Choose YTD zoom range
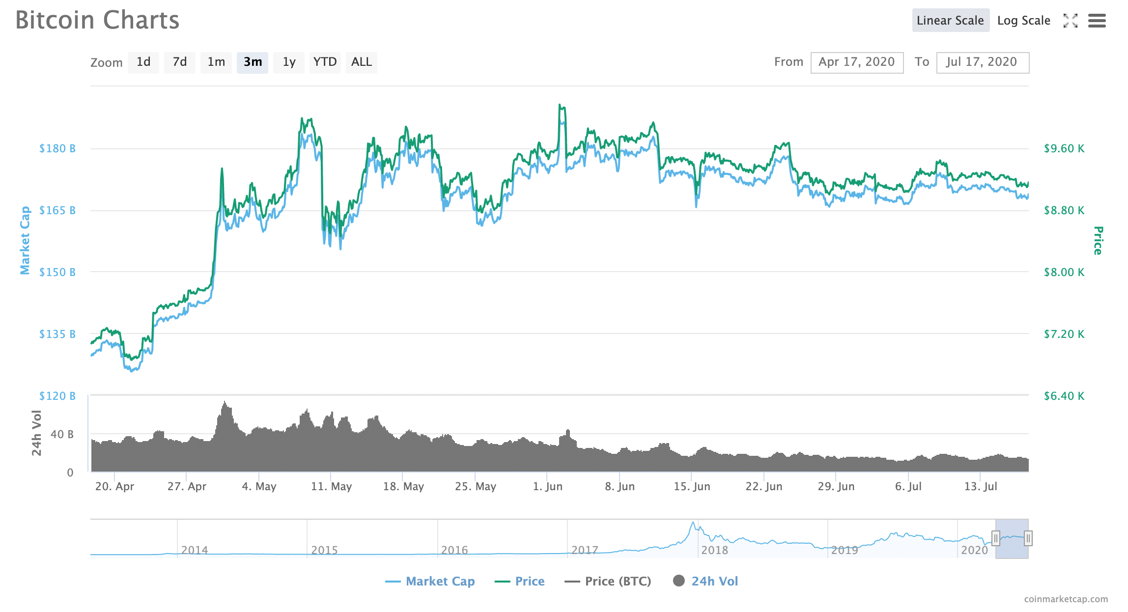Screen dimensions: 1128x612 325,62
